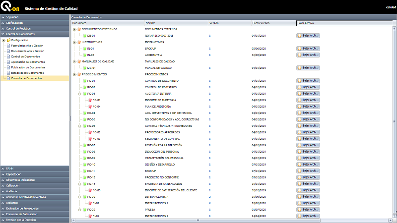Download the file for PC-01
The height and width of the screenshot is (223, 397).
(x=308, y=81)
